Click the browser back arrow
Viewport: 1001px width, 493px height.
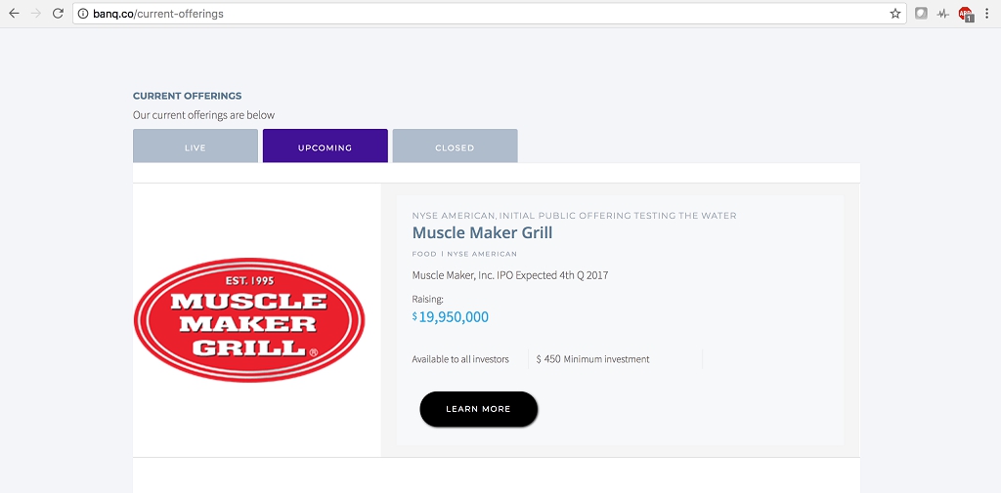point(14,14)
